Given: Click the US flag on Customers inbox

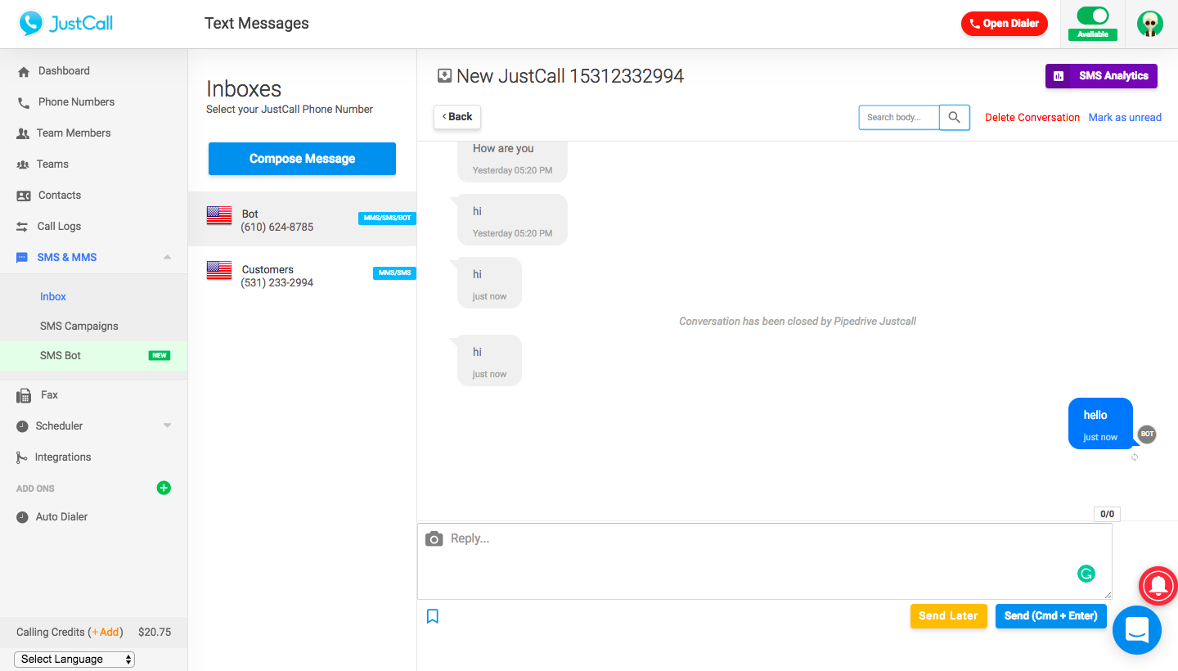Looking at the screenshot, I should click(x=219, y=271).
